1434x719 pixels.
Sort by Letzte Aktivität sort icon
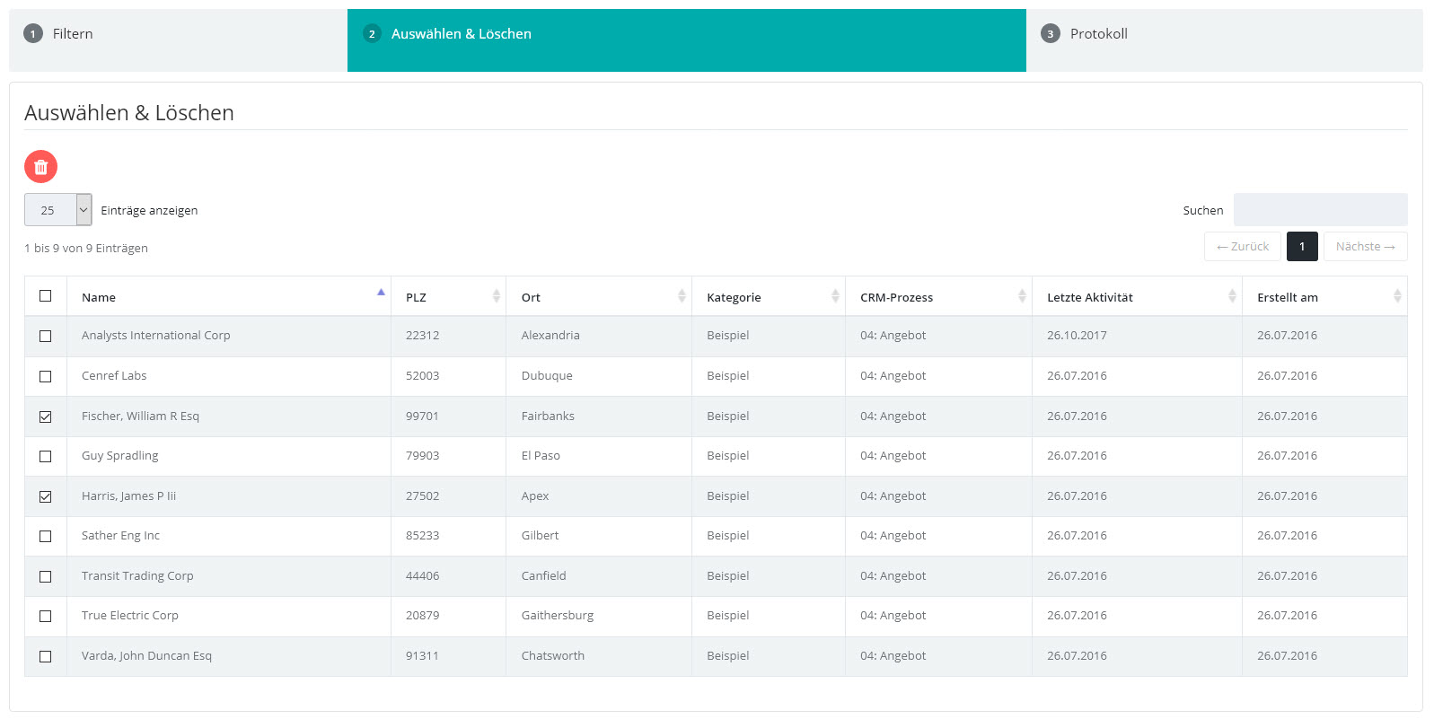(1232, 296)
